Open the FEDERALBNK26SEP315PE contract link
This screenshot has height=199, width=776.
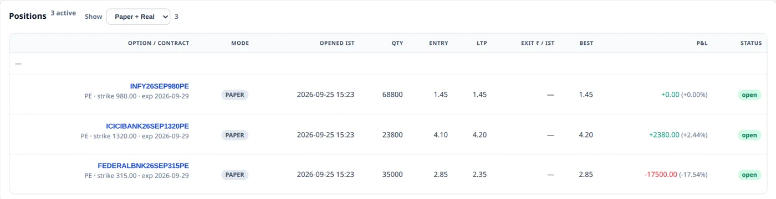click(x=144, y=166)
